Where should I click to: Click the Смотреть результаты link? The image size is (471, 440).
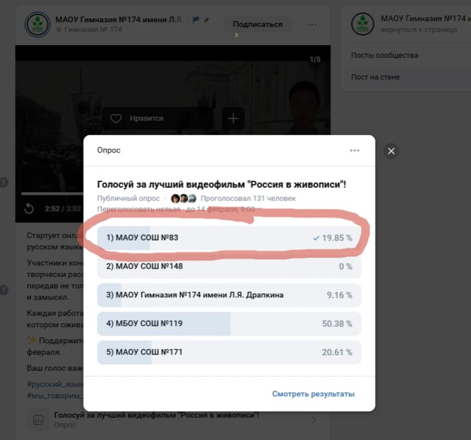click(313, 394)
